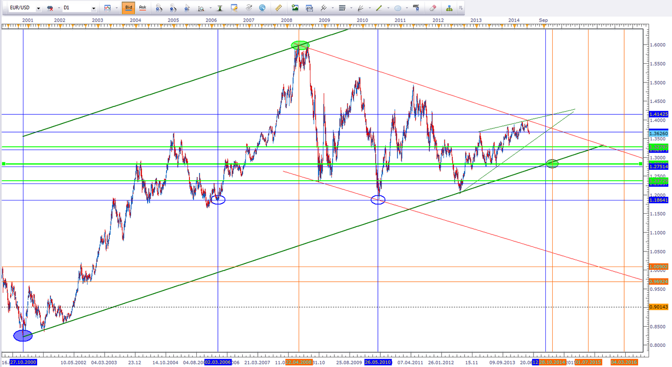Click the save chart image icon
672x367 pixels.
(295, 8)
